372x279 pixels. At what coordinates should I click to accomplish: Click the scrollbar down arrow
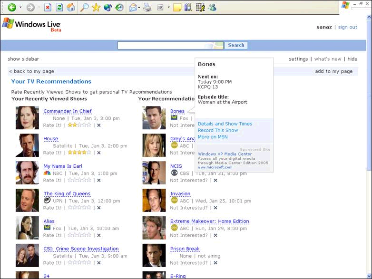[x=369, y=276]
